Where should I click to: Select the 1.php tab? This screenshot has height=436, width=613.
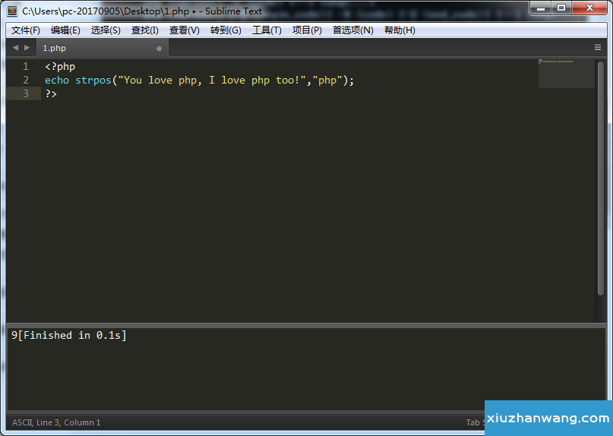[x=103, y=48]
